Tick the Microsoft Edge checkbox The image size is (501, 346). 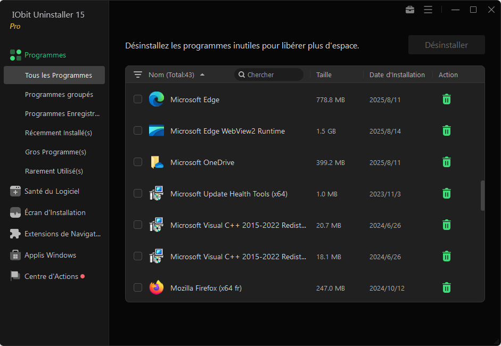(138, 99)
